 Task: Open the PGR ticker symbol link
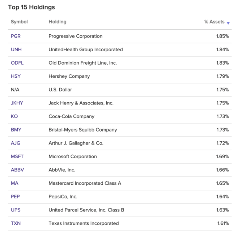(x=16, y=36)
